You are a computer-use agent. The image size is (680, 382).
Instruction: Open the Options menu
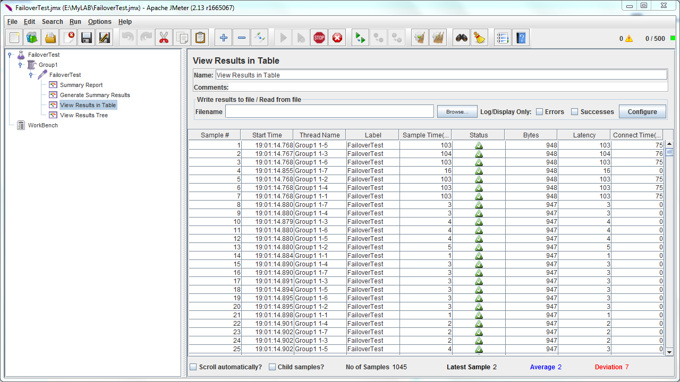[x=100, y=22]
